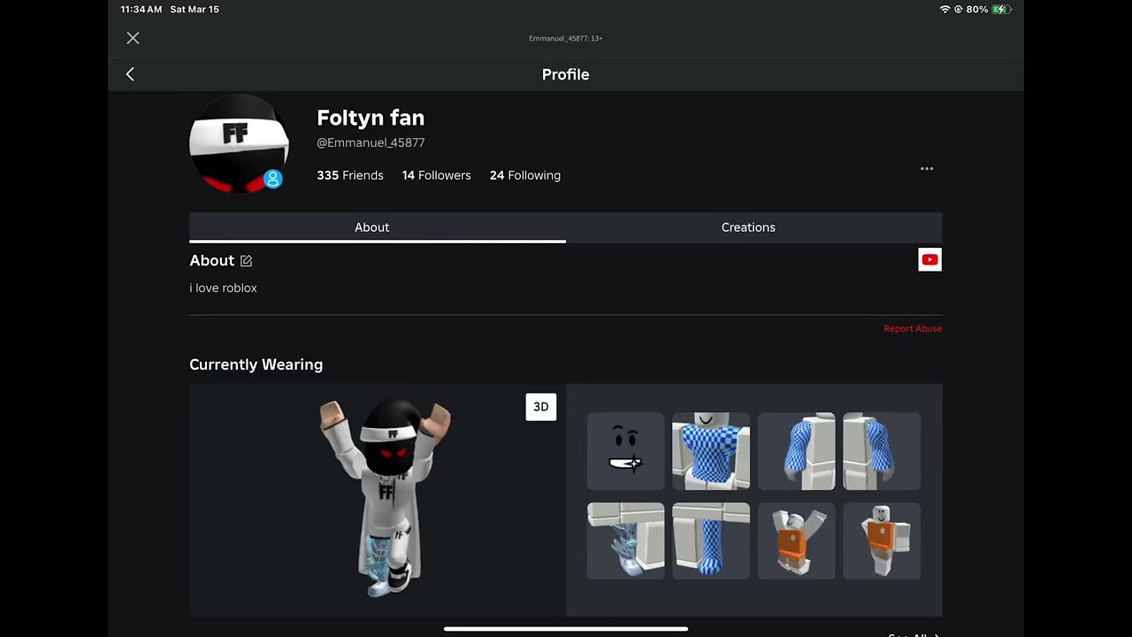Select the knife-in-mouth face item
The width and height of the screenshot is (1132, 637).
625,451
